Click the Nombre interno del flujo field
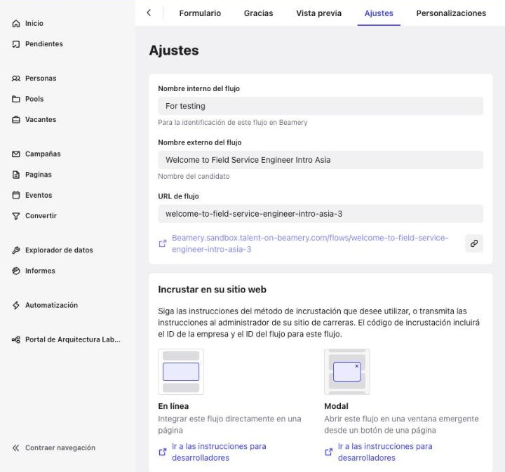 [321, 106]
